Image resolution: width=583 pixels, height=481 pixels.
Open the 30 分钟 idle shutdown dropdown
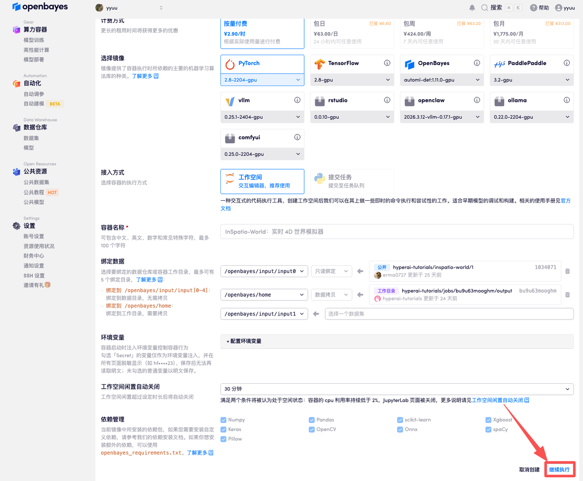[397, 389]
